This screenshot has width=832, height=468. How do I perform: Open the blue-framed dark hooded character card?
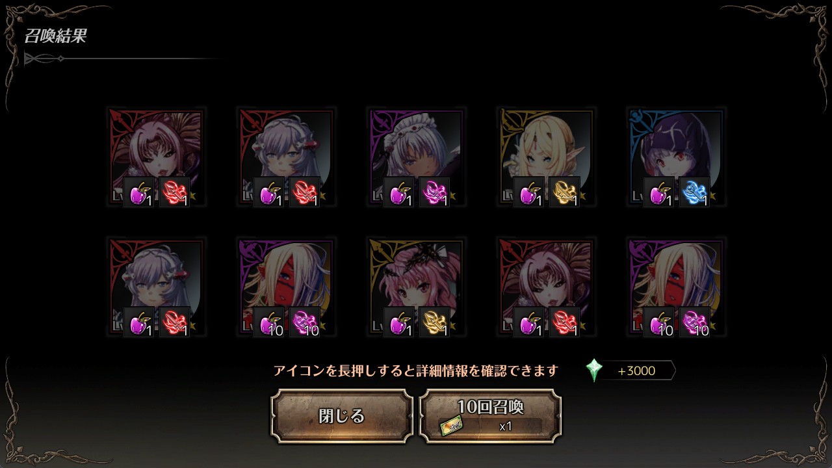pos(676,157)
